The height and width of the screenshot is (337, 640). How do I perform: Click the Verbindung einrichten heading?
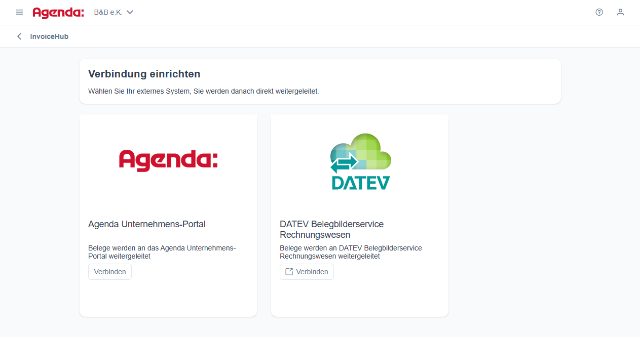click(144, 74)
